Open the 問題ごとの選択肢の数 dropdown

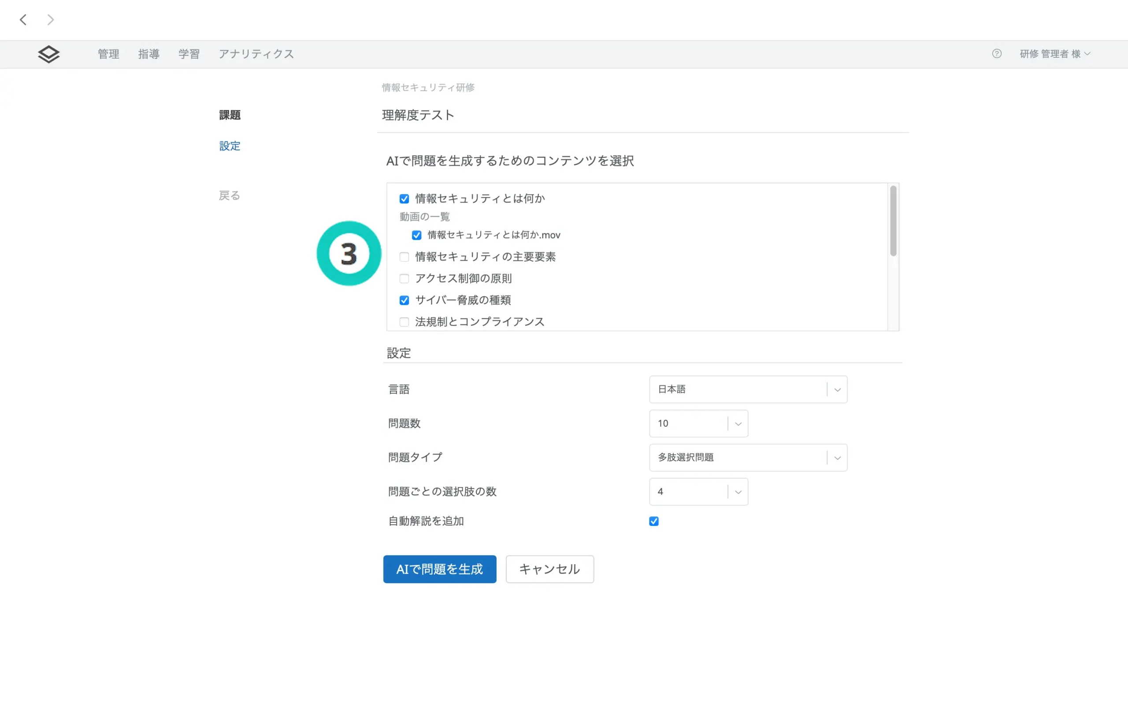pyautogui.click(x=698, y=492)
